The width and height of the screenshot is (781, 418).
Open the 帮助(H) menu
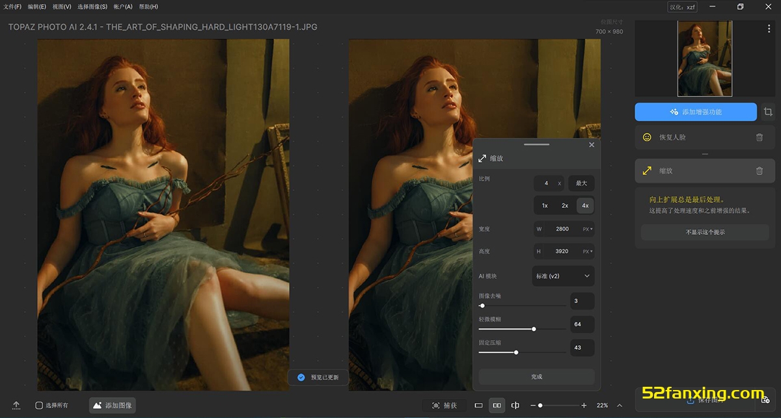click(148, 7)
